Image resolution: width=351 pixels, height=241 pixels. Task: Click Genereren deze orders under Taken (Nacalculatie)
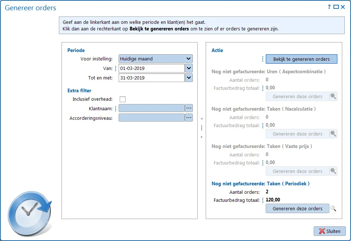(x=298, y=134)
